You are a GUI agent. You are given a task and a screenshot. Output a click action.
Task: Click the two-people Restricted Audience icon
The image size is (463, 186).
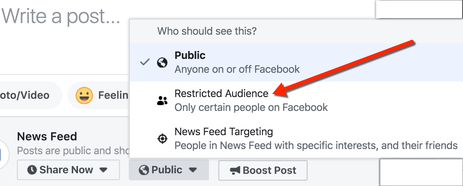pyautogui.click(x=162, y=100)
